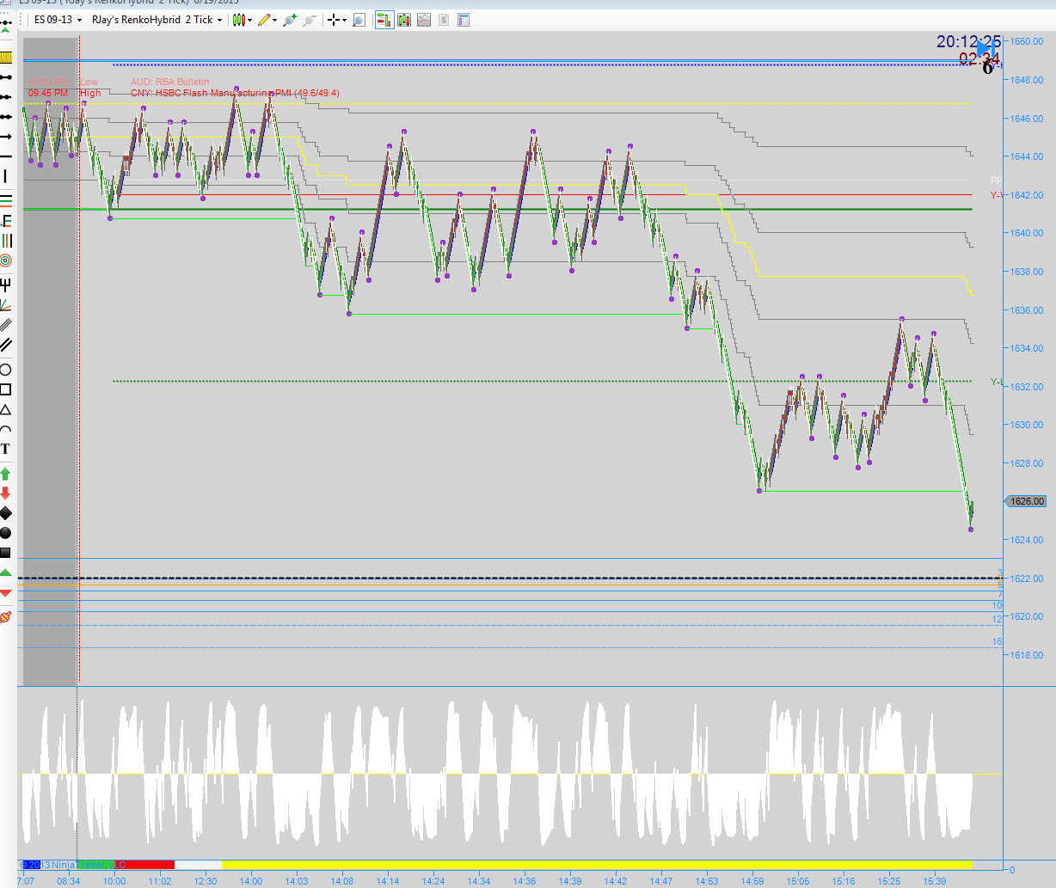1056x888 pixels.
Task: Open the Data Series candles icon
Action: [x=403, y=19]
